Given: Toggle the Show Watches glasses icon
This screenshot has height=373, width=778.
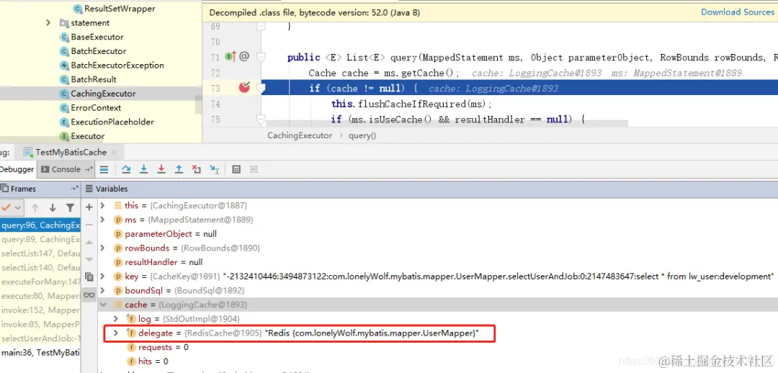Looking at the screenshot, I should coord(89,295).
